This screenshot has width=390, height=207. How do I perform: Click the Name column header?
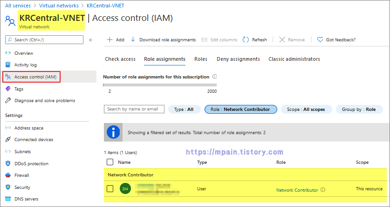pyautogui.click(x=124, y=162)
